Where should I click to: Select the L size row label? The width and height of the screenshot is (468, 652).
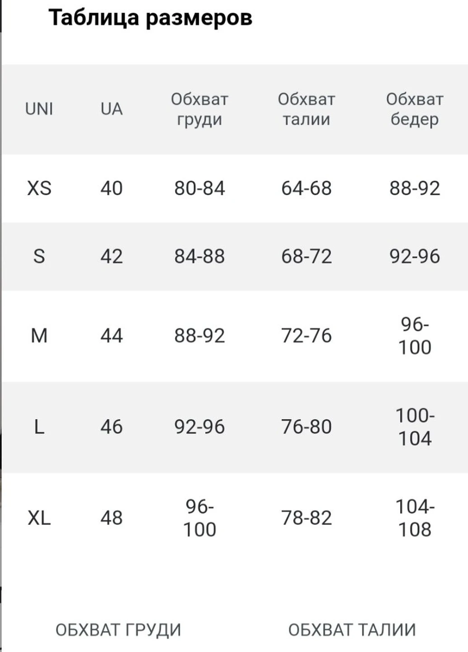[39, 427]
